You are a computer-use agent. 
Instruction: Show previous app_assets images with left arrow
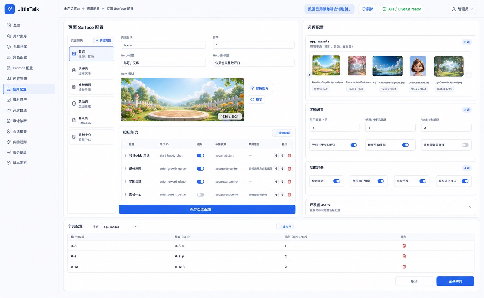click(x=309, y=75)
